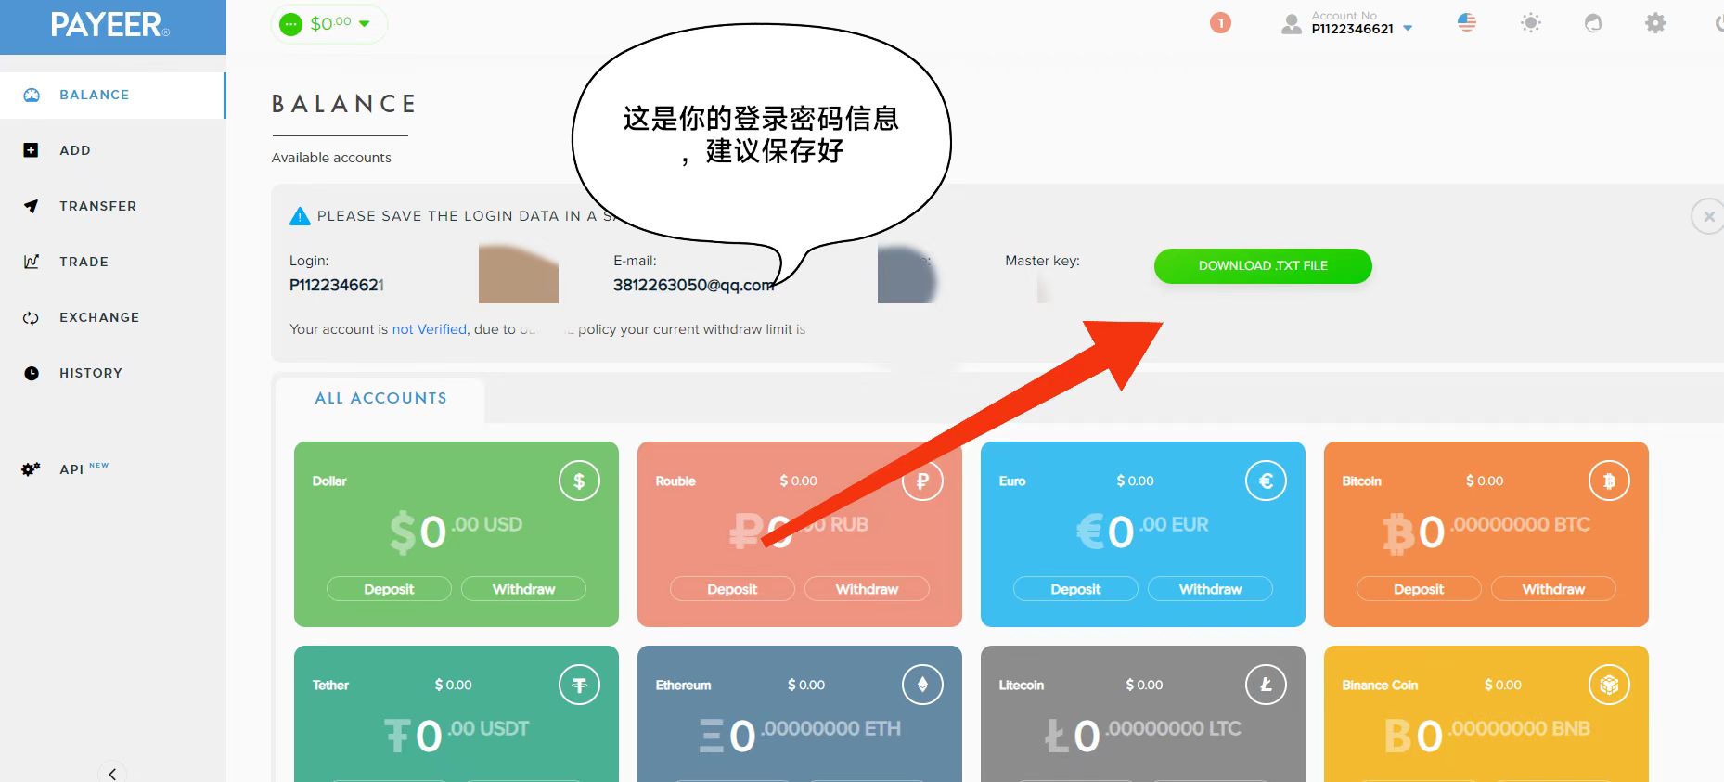Open Transfer from the sidebar

click(x=97, y=206)
